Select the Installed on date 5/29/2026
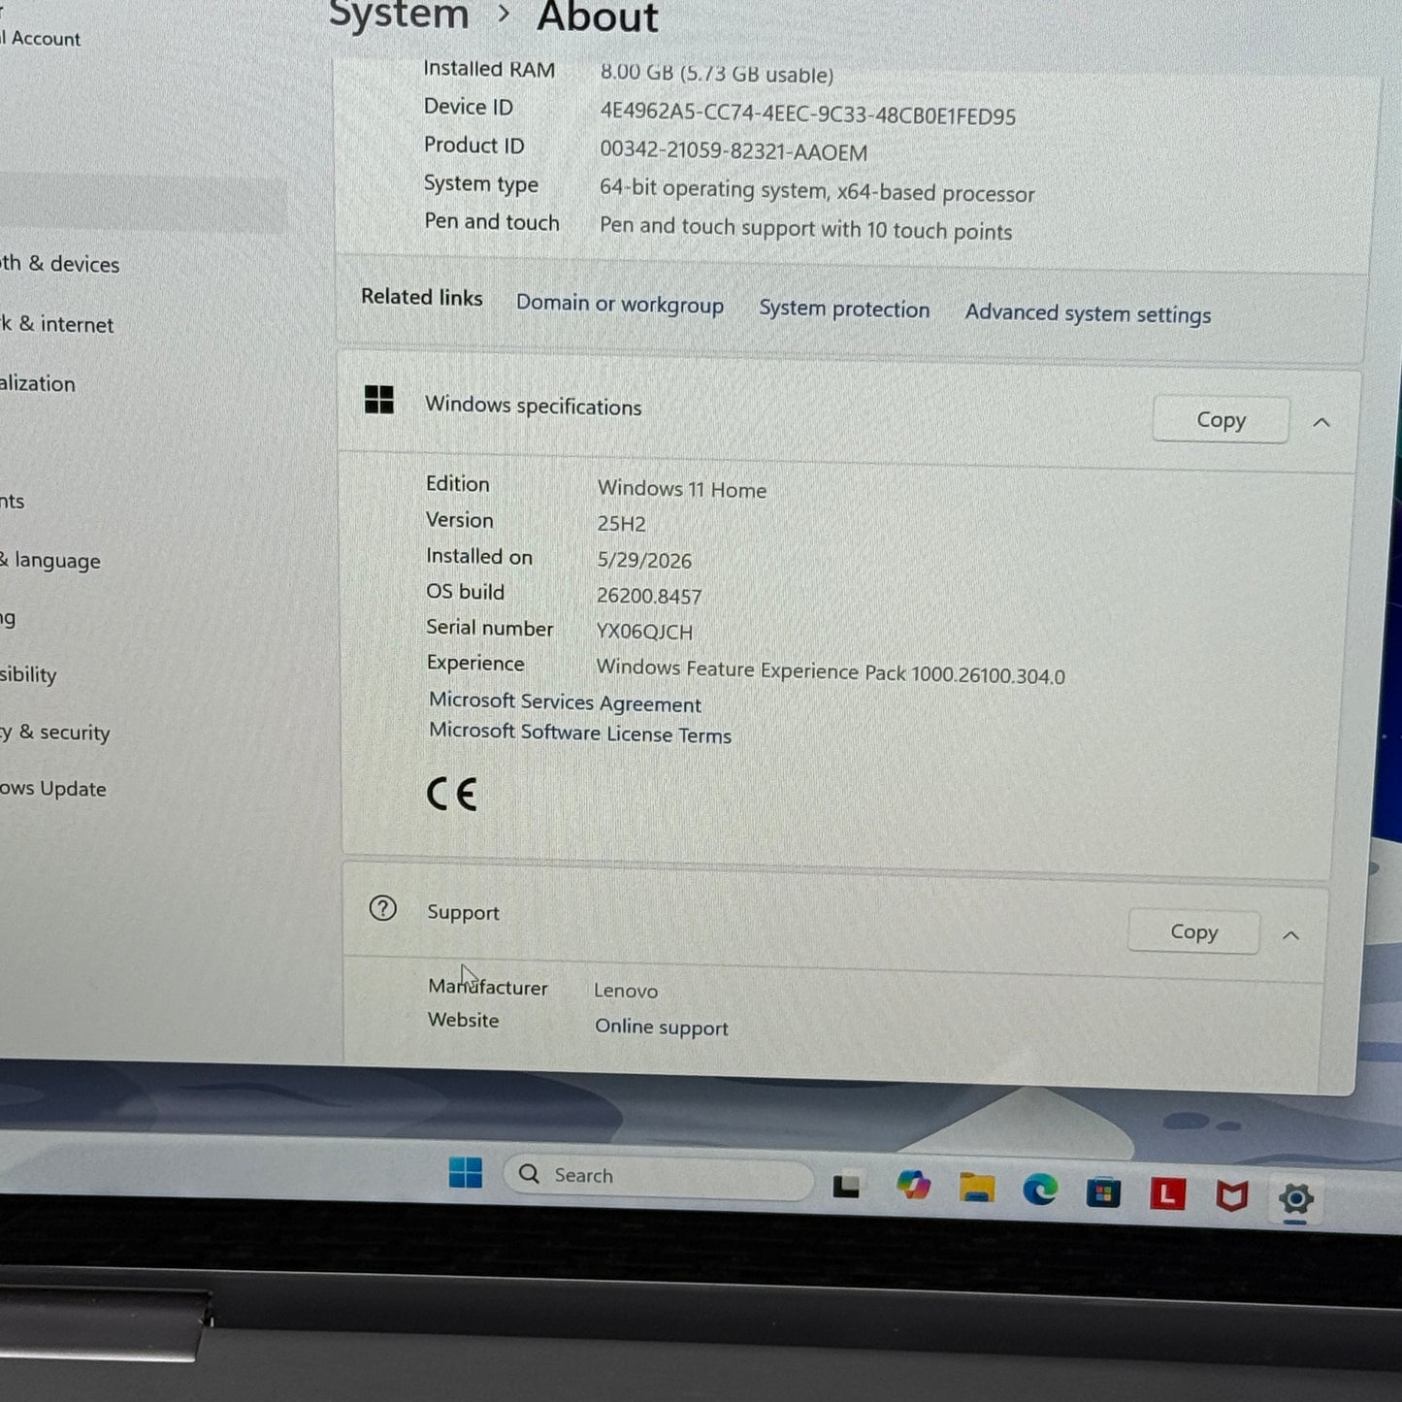The height and width of the screenshot is (1402, 1402). (644, 560)
